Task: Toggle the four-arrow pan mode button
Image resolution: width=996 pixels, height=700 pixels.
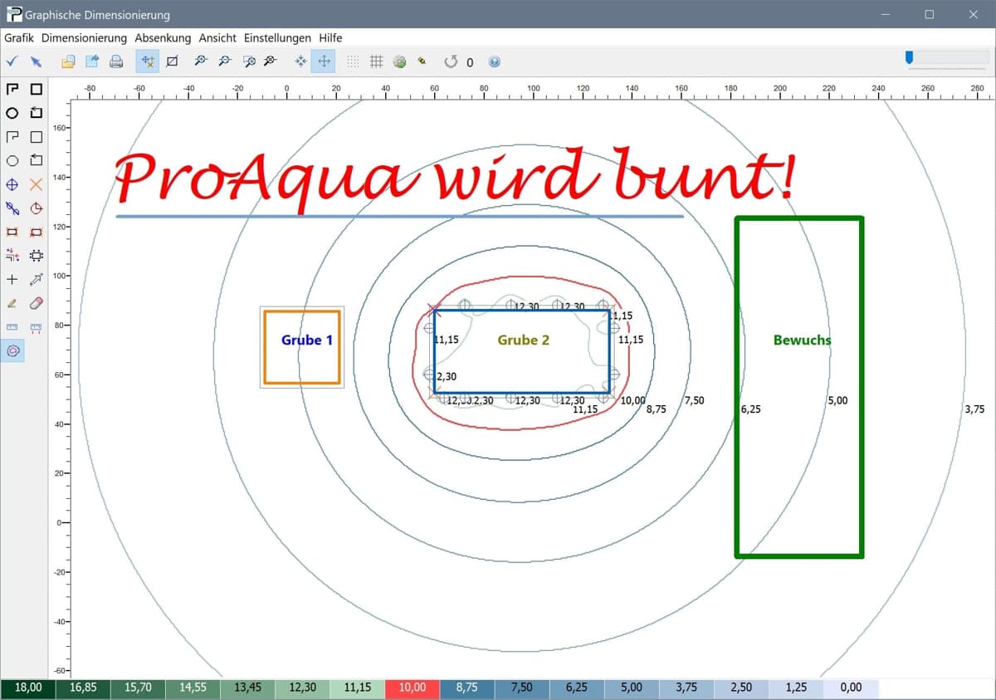Action: (323, 61)
